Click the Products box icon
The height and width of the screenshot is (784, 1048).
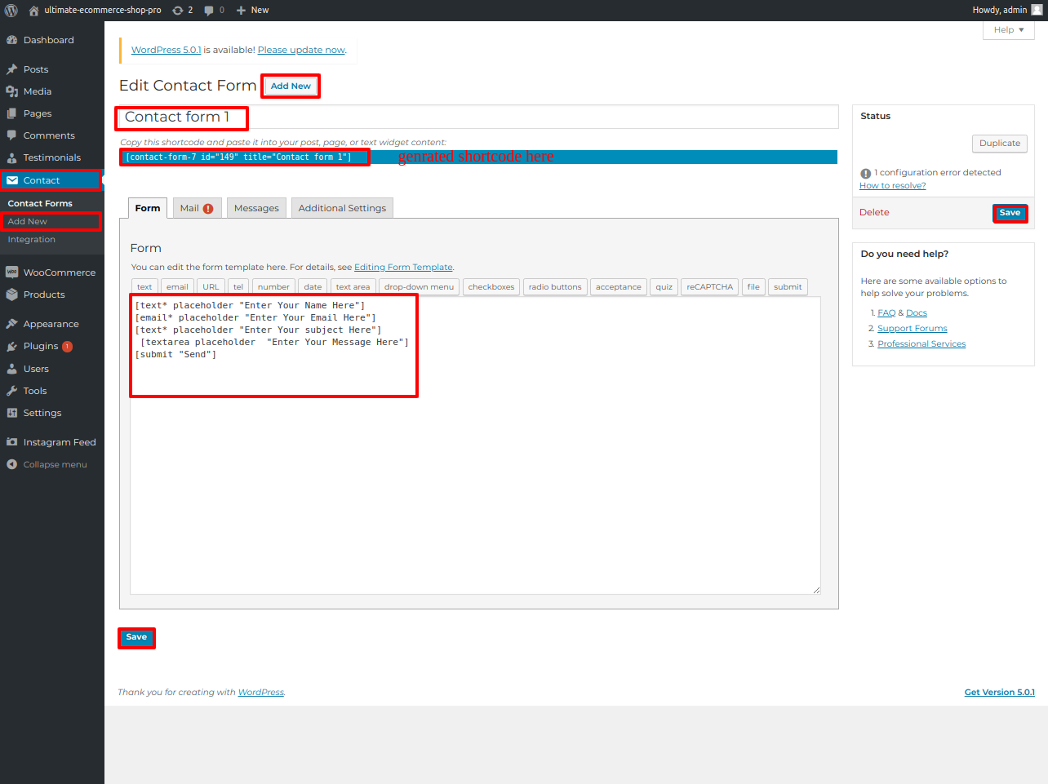[12, 295]
